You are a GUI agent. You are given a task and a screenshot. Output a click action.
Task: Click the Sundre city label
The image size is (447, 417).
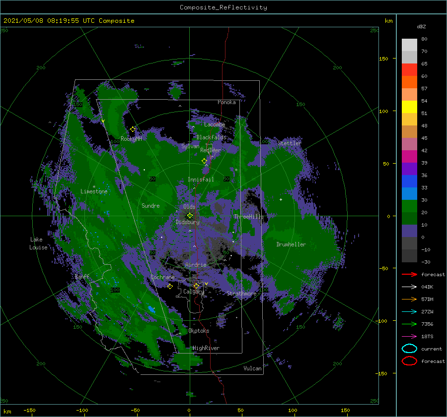pos(150,205)
